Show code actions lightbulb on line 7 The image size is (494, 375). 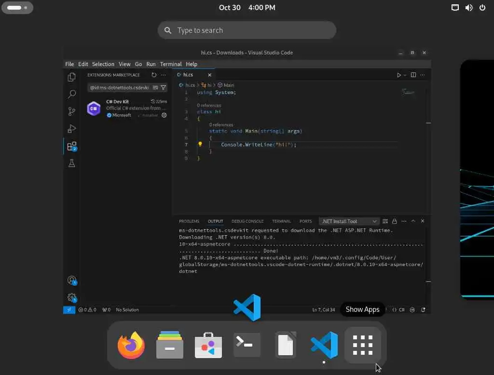tap(200, 144)
